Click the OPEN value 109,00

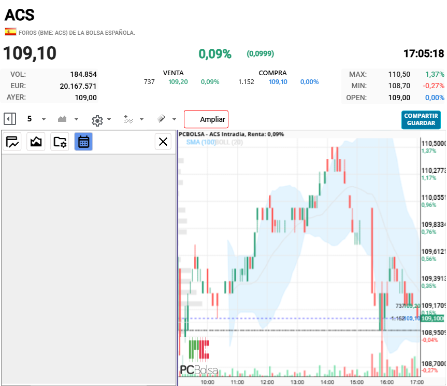[399, 98]
